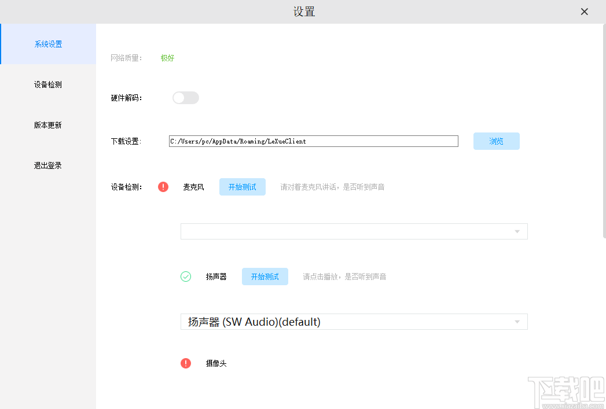Select 退出登录 in the sidebar
Image resolution: width=606 pixels, height=409 pixels.
[x=47, y=165]
